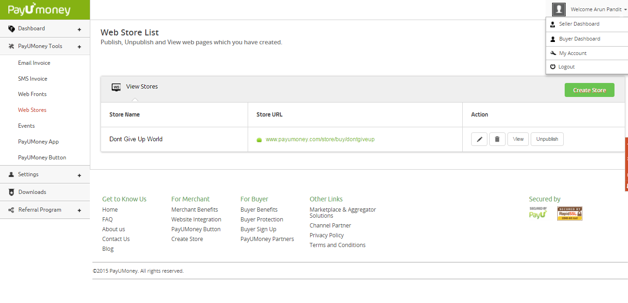
Task: Click the Buyer Dashboard person icon
Action: click(553, 39)
